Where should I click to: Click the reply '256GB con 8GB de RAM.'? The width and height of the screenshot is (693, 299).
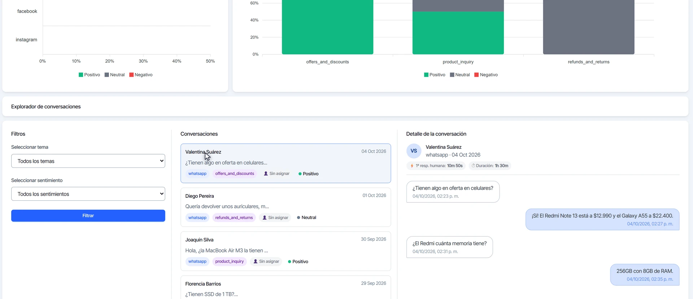click(645, 275)
